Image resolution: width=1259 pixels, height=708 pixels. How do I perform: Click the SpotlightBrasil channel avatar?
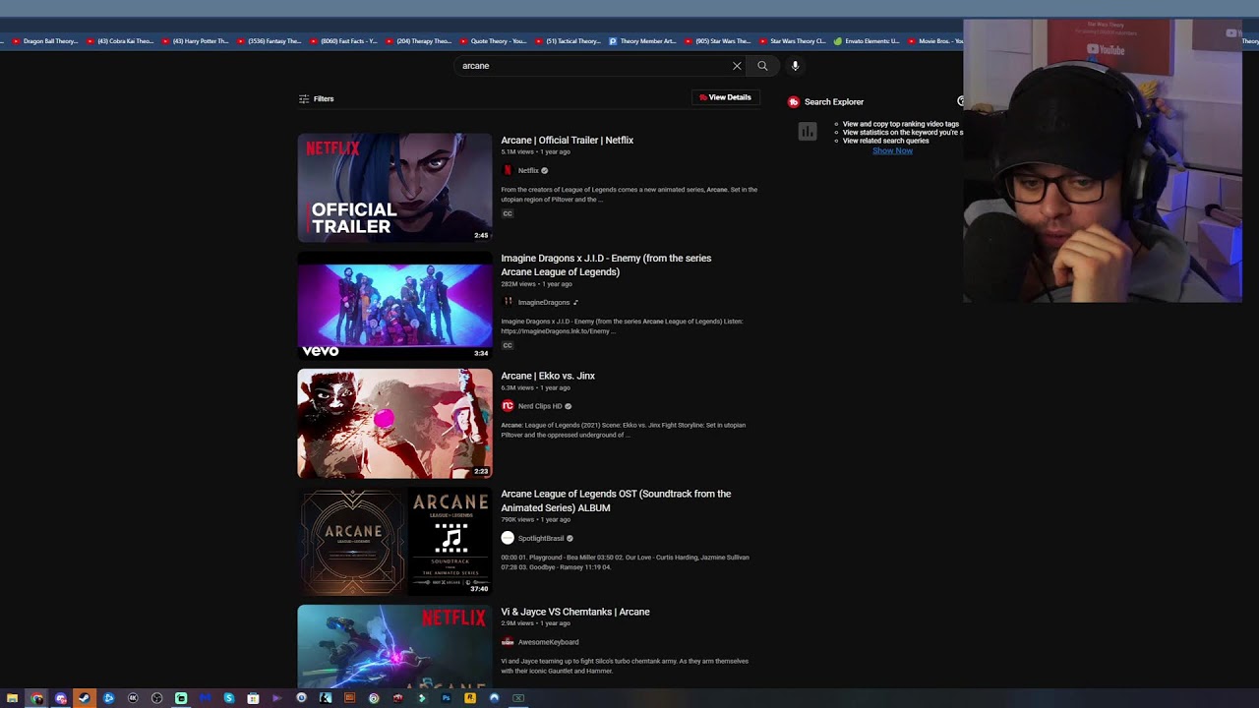pyautogui.click(x=508, y=538)
